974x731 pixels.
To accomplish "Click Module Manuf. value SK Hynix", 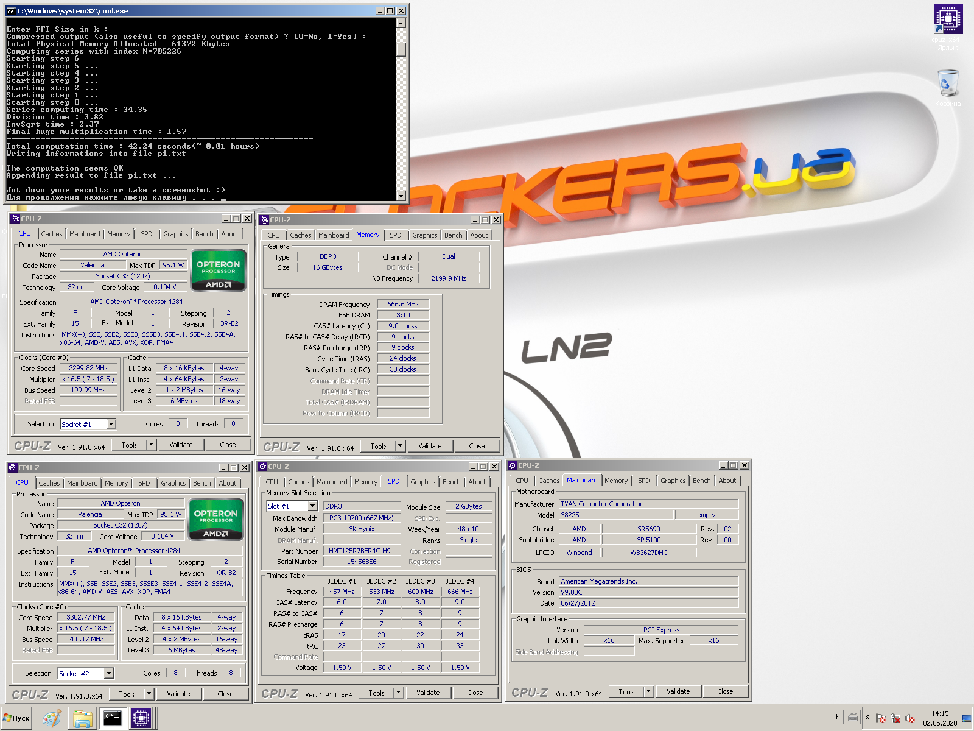I will point(362,529).
